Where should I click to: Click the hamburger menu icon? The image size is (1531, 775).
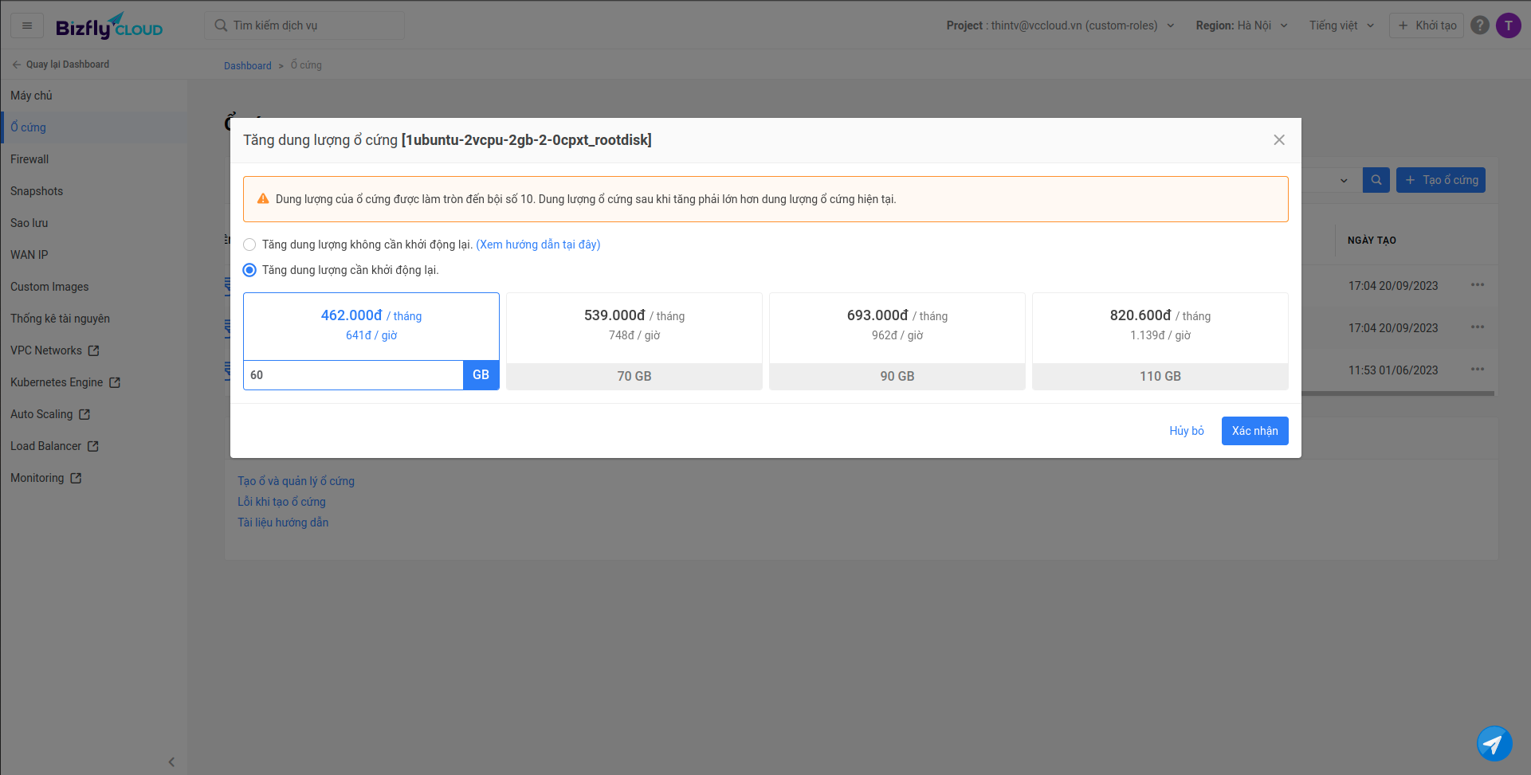point(27,25)
